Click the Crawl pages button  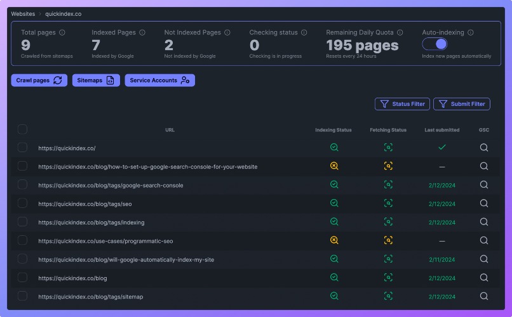click(39, 80)
